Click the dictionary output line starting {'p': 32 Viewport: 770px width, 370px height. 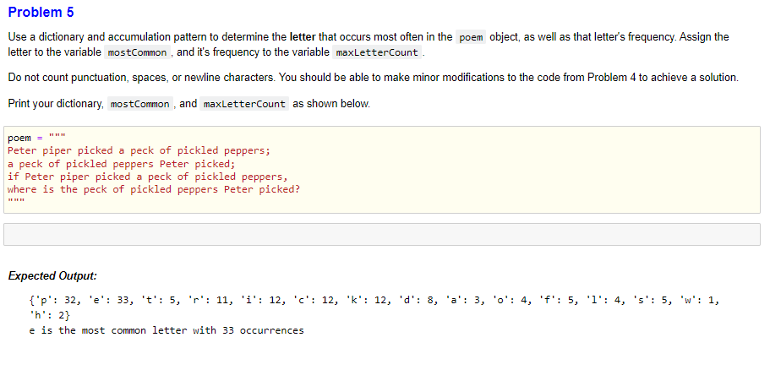coord(374,300)
